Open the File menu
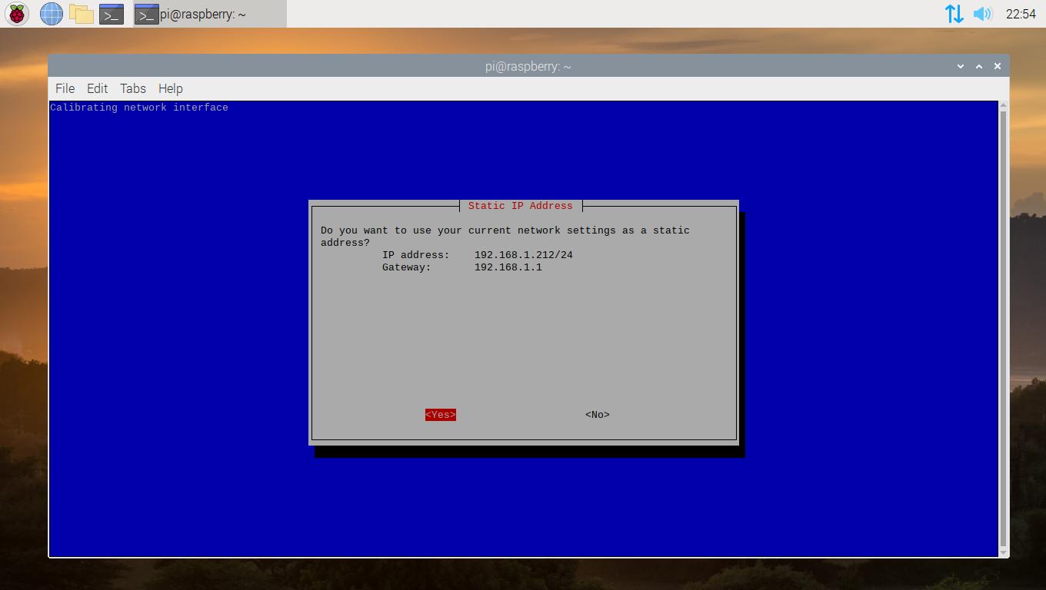 click(x=65, y=88)
